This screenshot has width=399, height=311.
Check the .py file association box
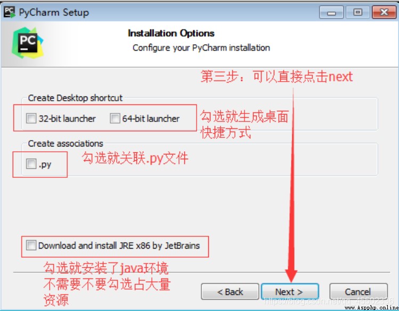click(x=31, y=164)
